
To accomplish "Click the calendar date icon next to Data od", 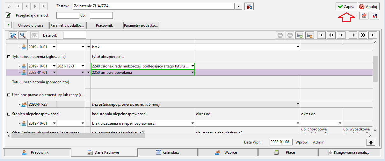I will tap(34, 35).
